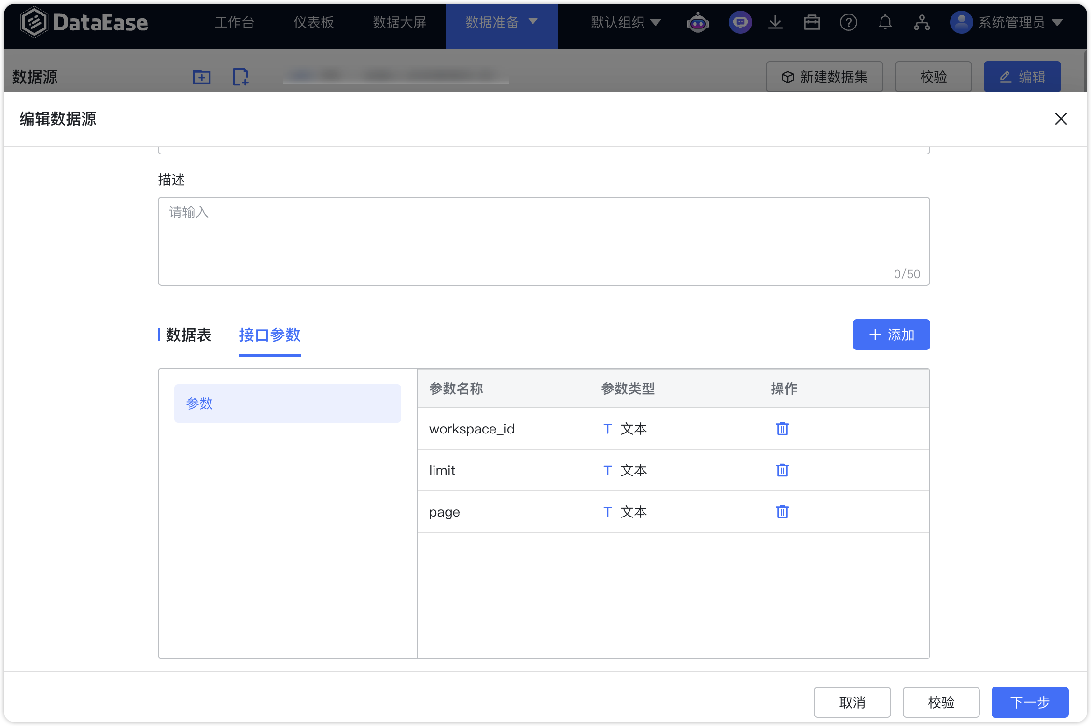Switch to the 数据表 tab
The image size is (1091, 726).
point(188,335)
